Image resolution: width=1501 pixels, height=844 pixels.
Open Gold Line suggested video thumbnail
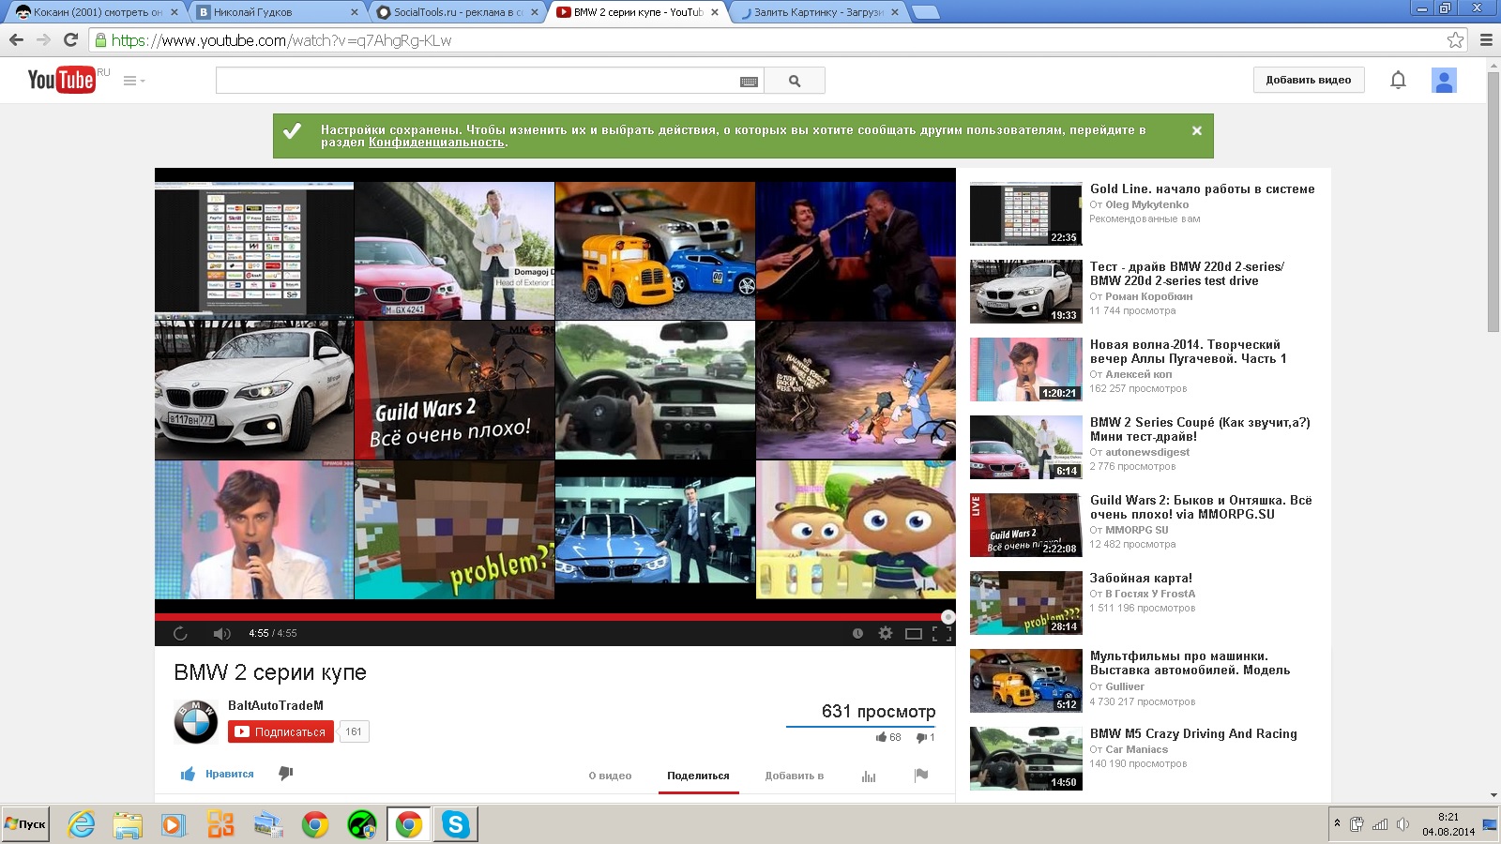[x=1025, y=214]
